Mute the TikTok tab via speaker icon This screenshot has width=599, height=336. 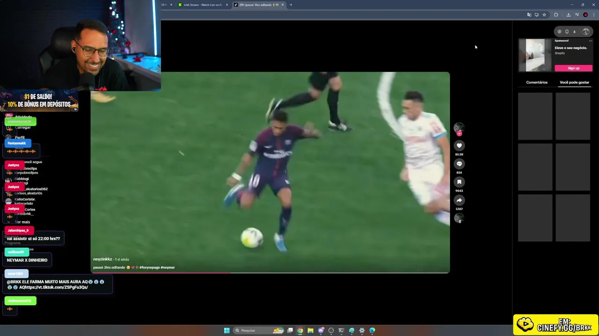[277, 5]
